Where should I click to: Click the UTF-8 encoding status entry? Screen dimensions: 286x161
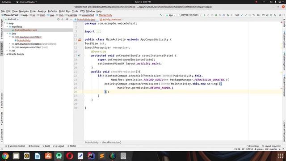point(249,149)
